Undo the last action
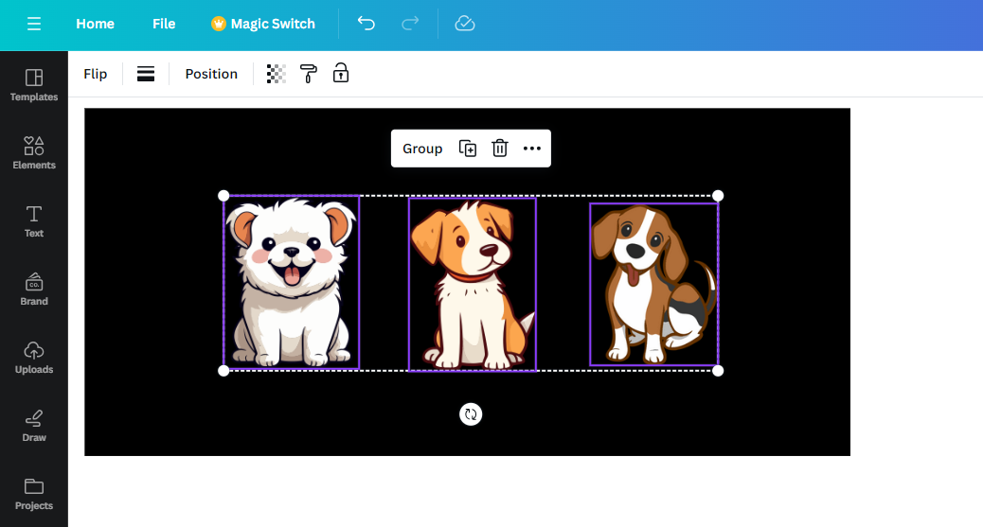 [x=366, y=24]
